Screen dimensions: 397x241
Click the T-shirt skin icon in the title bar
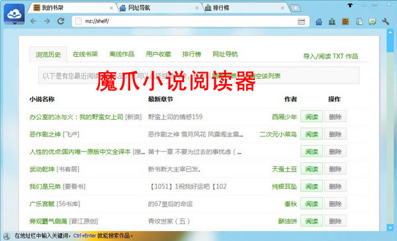point(350,5)
